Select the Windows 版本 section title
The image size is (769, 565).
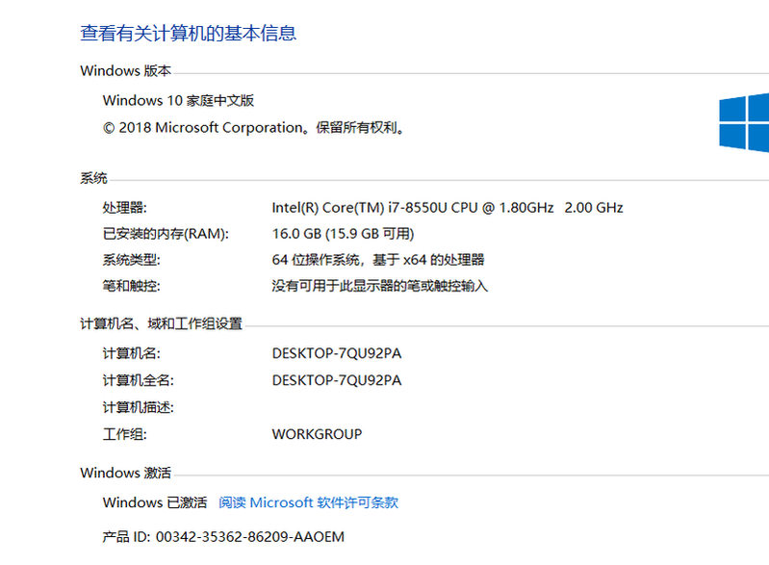[x=125, y=70]
